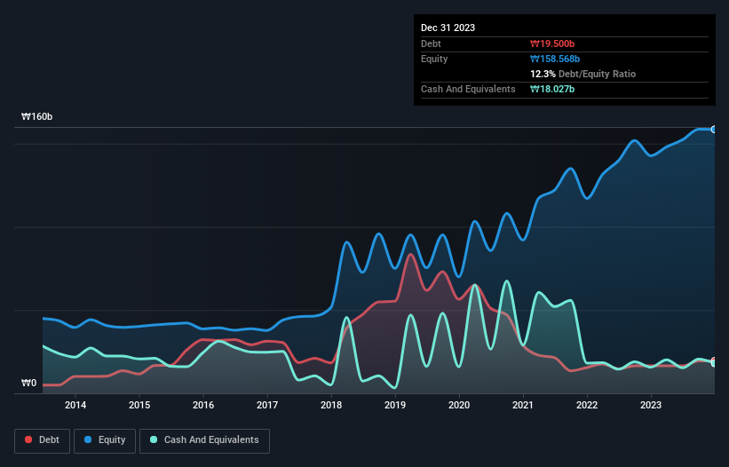Select the Debt endpoint marker on chart
Screen dimensions: 729x467
click(714, 360)
